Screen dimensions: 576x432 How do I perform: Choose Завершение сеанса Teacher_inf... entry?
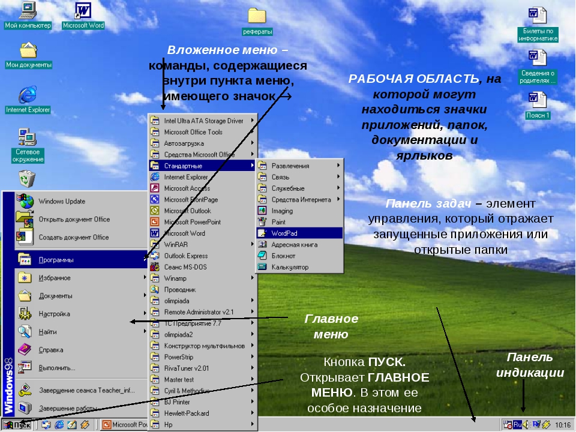[x=82, y=390]
